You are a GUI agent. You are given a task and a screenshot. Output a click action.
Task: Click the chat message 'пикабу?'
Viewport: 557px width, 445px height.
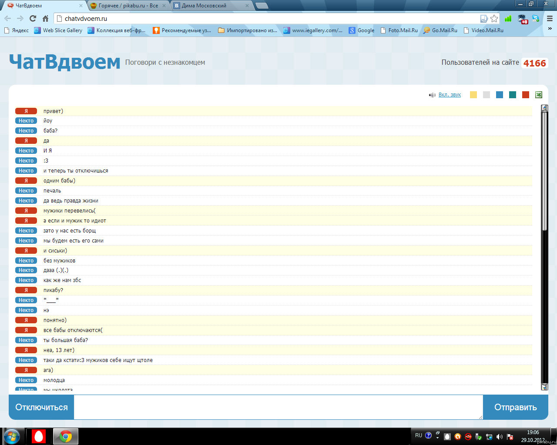point(53,290)
